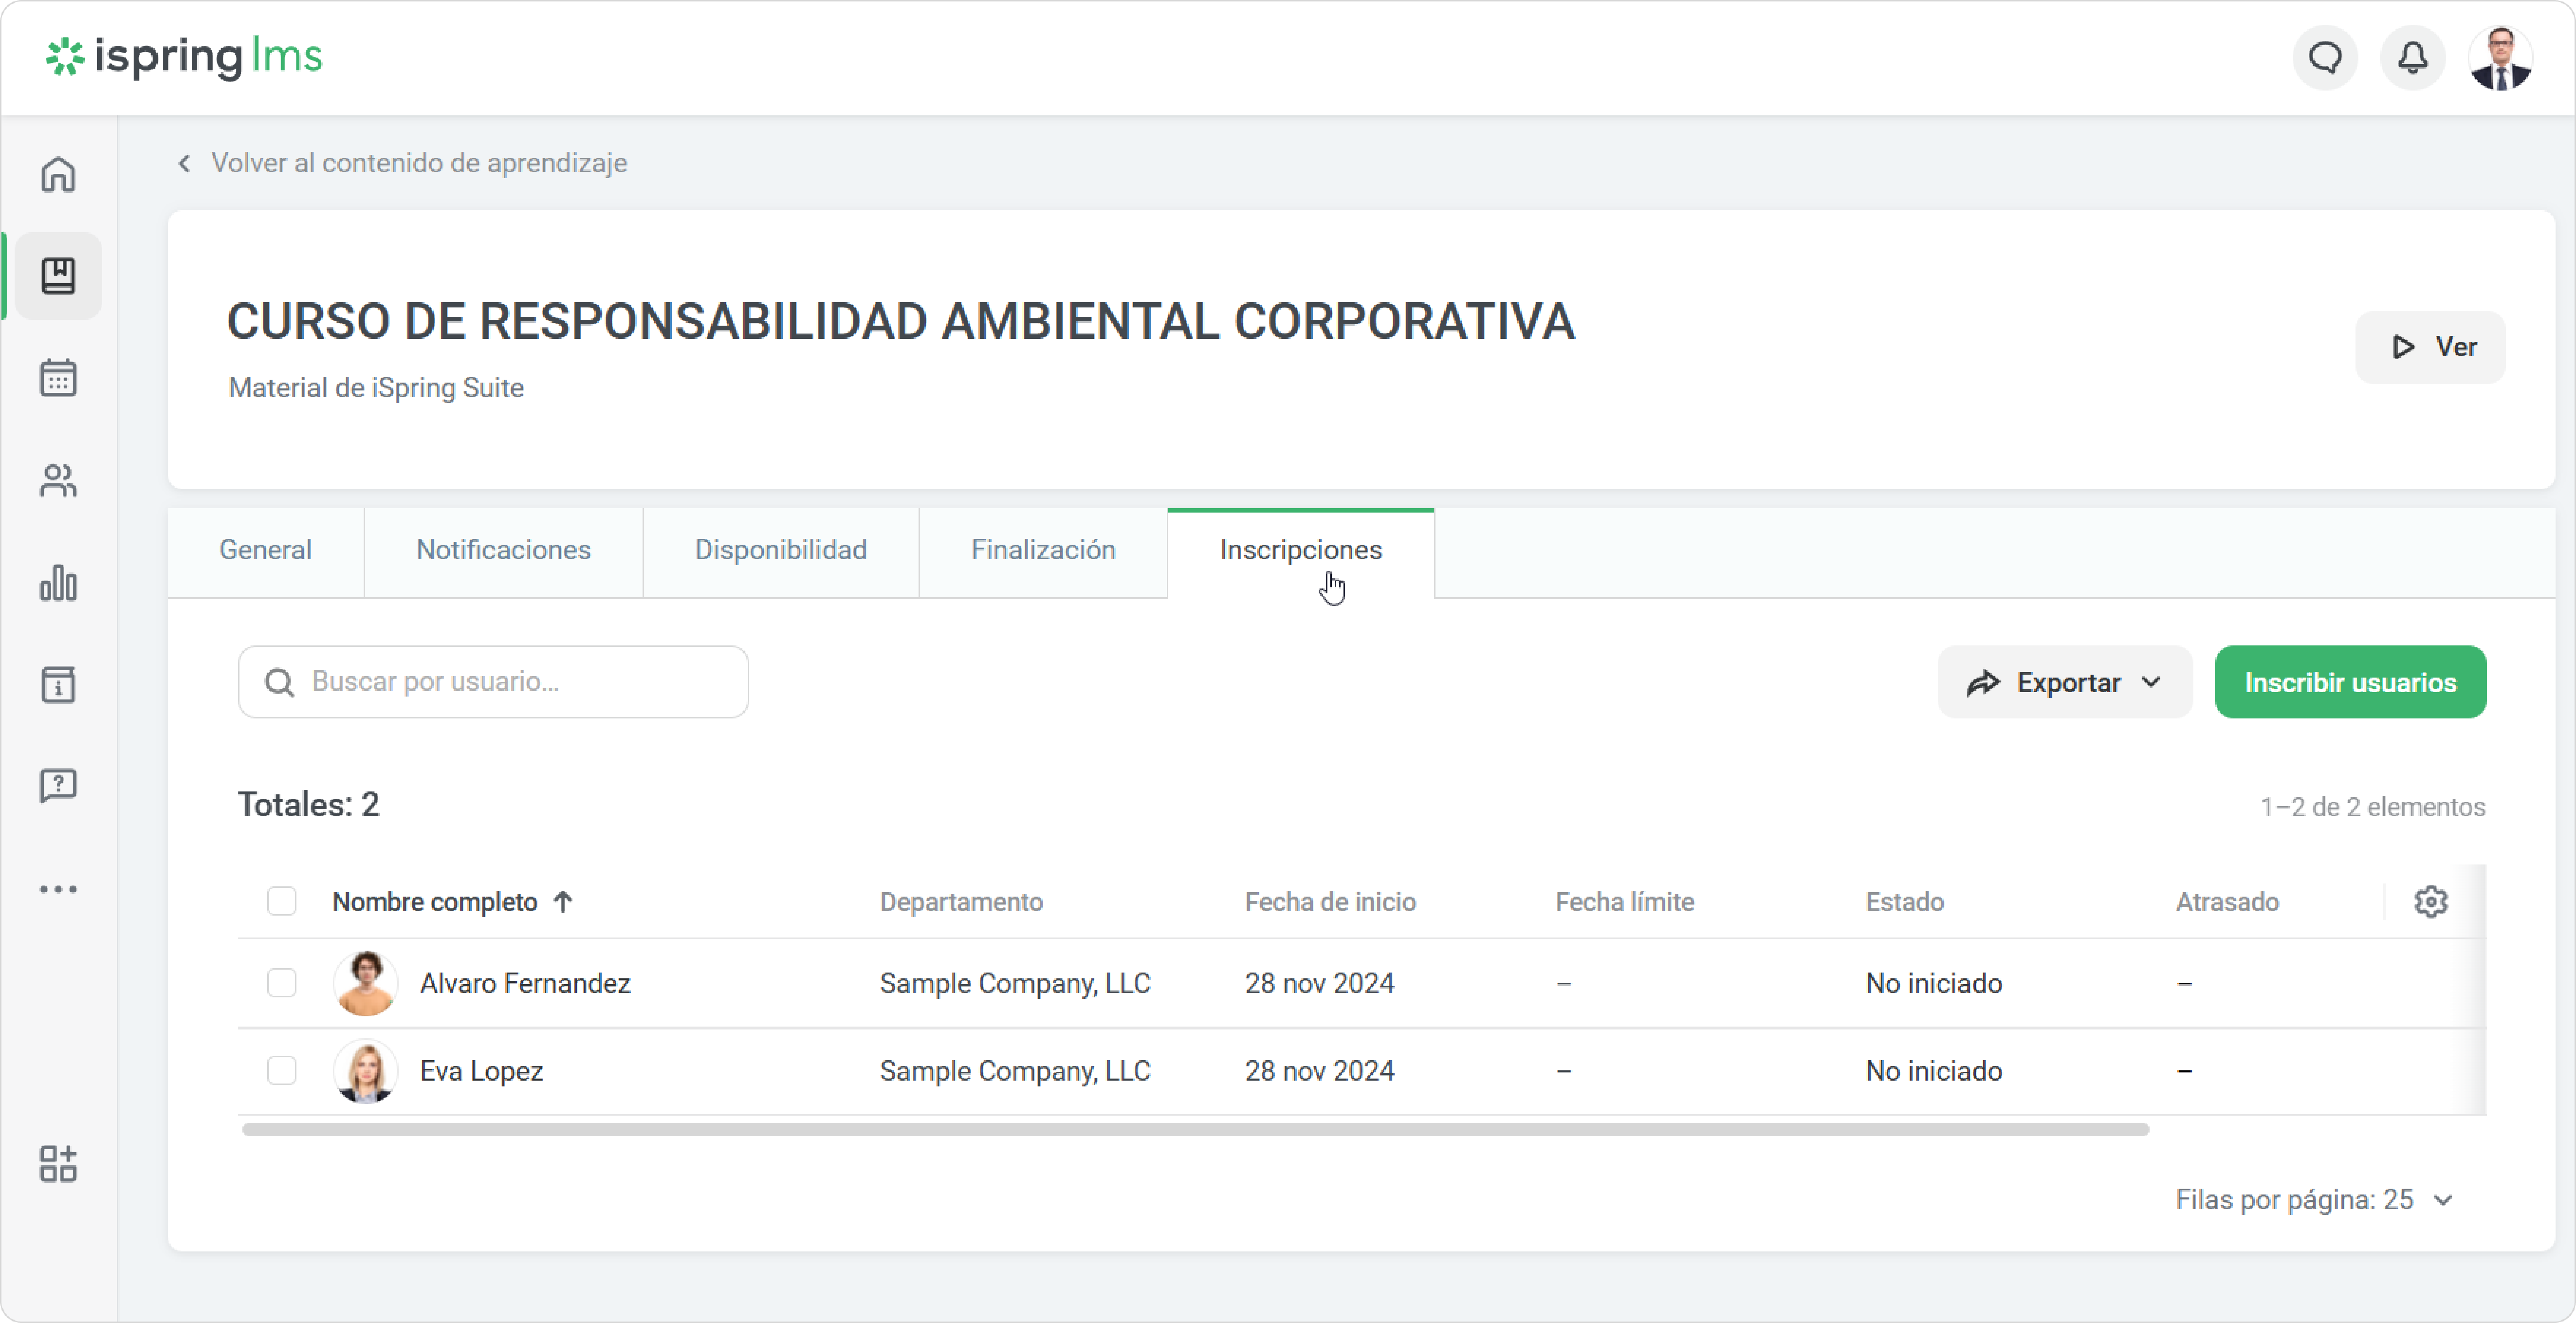Check the Eva Lopez row checkbox
This screenshot has height=1323, width=2576.
282,1070
